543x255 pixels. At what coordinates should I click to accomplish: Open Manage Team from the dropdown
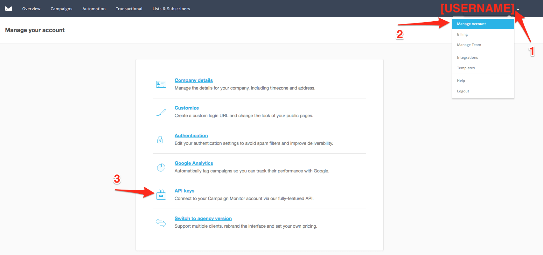(483, 45)
